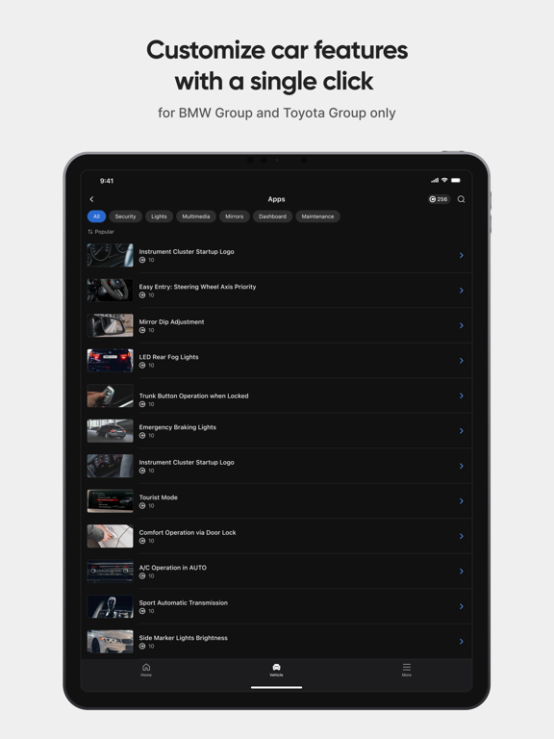Open chevron for A/C Operation in AUTO
Screen dimensions: 554x739
(x=462, y=572)
